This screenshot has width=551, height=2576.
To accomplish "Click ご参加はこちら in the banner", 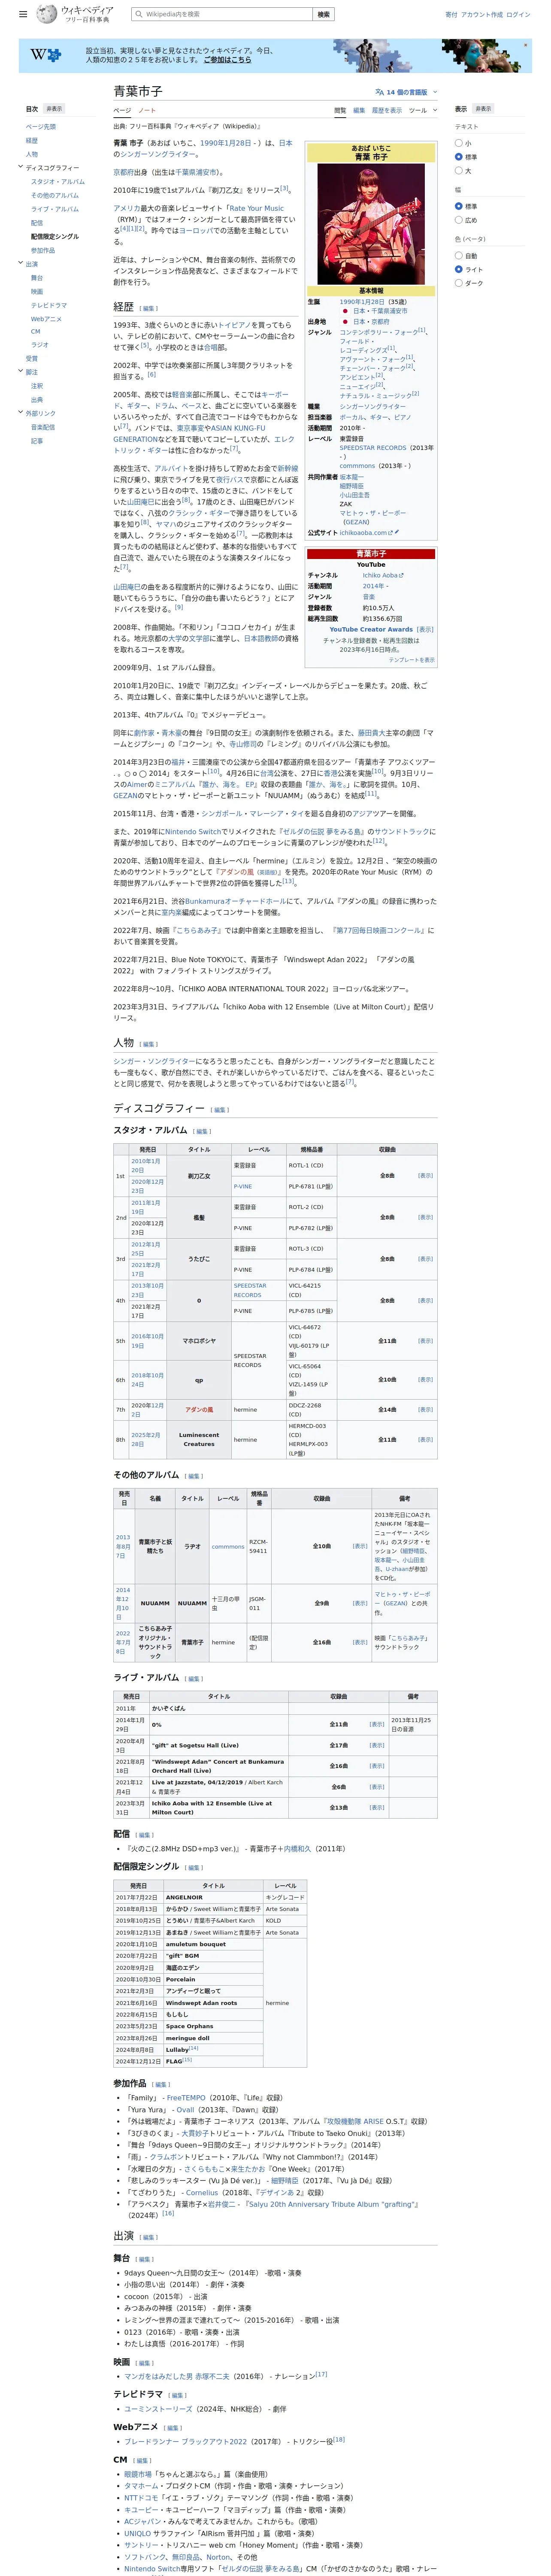I will (x=228, y=60).
